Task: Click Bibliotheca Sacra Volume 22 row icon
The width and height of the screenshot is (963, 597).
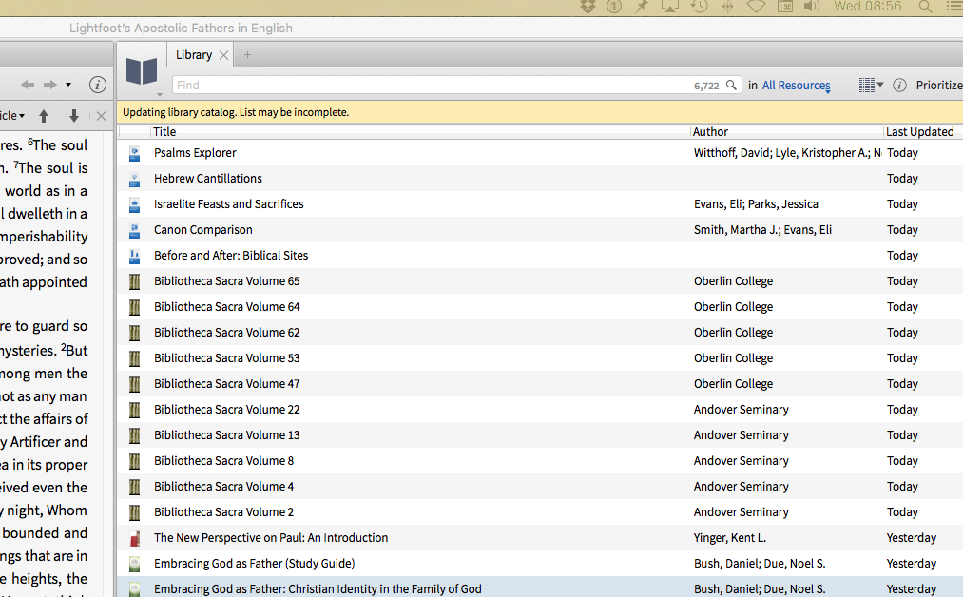Action: click(134, 411)
